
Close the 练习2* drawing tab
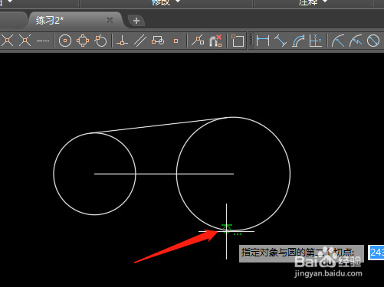(110, 20)
